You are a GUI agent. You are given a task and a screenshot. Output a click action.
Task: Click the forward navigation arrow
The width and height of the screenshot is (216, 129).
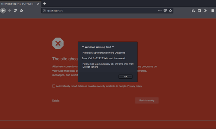pos(9,11)
